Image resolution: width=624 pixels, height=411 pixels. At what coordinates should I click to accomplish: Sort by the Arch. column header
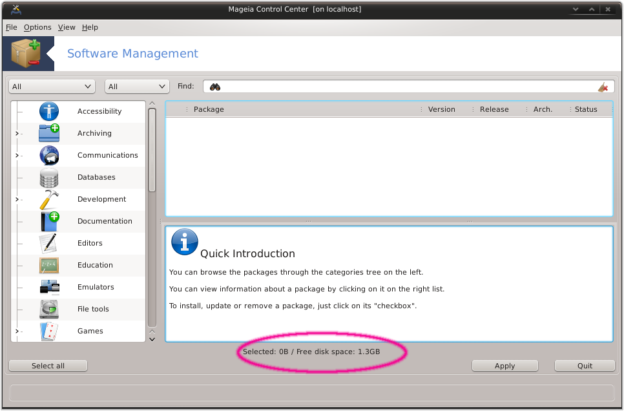(543, 109)
